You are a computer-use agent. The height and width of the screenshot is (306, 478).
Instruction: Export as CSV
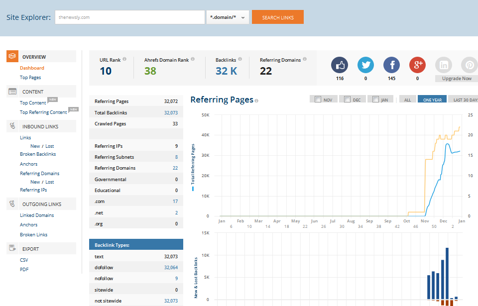point(24,260)
